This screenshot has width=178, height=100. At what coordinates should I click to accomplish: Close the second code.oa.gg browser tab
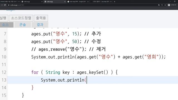point(42,2)
